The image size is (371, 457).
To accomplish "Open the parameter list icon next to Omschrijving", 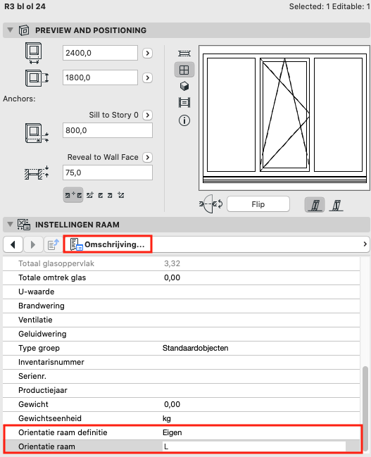I will pos(54,244).
